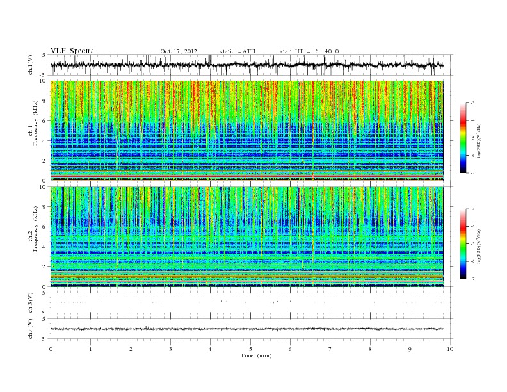Click the "3" tick on the time axis

[170, 349]
